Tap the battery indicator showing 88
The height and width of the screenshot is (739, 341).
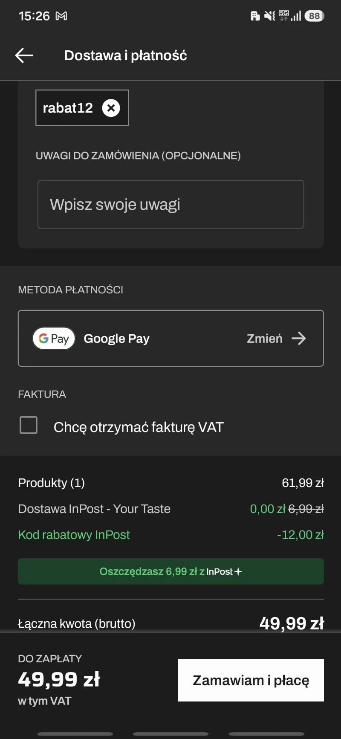tap(314, 16)
